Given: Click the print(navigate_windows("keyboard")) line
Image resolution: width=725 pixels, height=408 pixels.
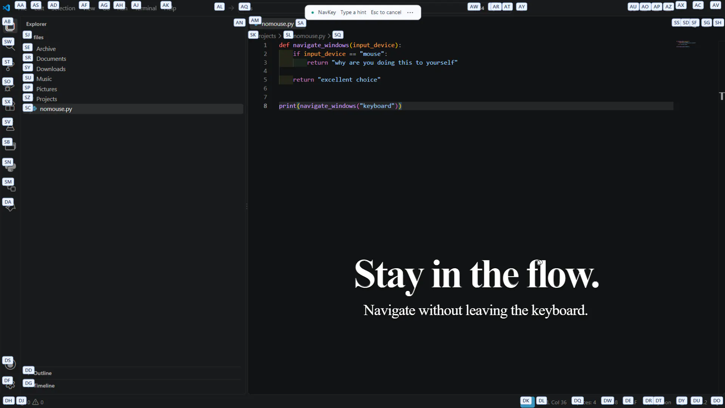Looking at the screenshot, I should pyautogui.click(x=340, y=106).
